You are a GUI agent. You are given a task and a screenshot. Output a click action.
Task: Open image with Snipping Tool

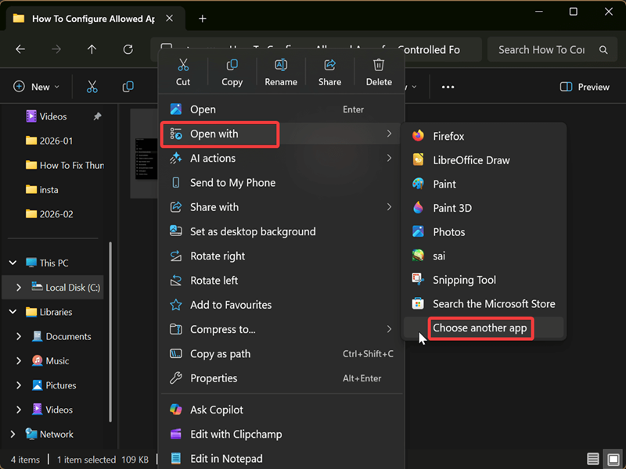[x=464, y=280]
